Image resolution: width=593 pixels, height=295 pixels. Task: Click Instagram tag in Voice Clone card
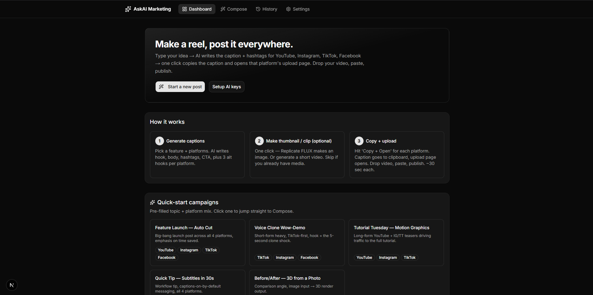pos(285,258)
